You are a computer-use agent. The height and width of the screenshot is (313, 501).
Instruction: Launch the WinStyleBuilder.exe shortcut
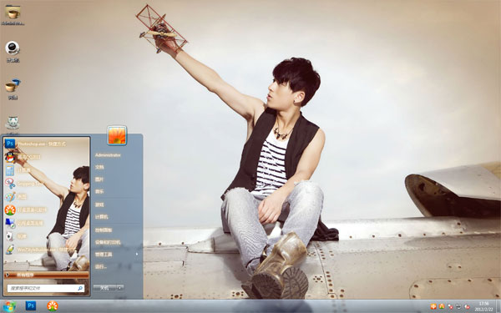46,249
